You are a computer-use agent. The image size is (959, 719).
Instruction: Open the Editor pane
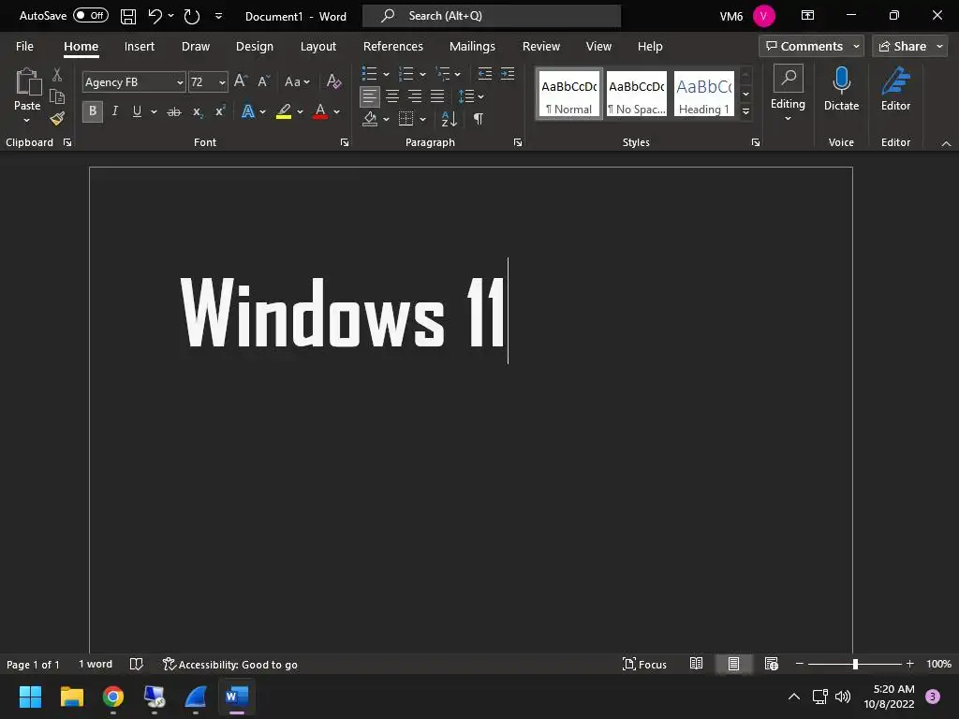pos(895,89)
